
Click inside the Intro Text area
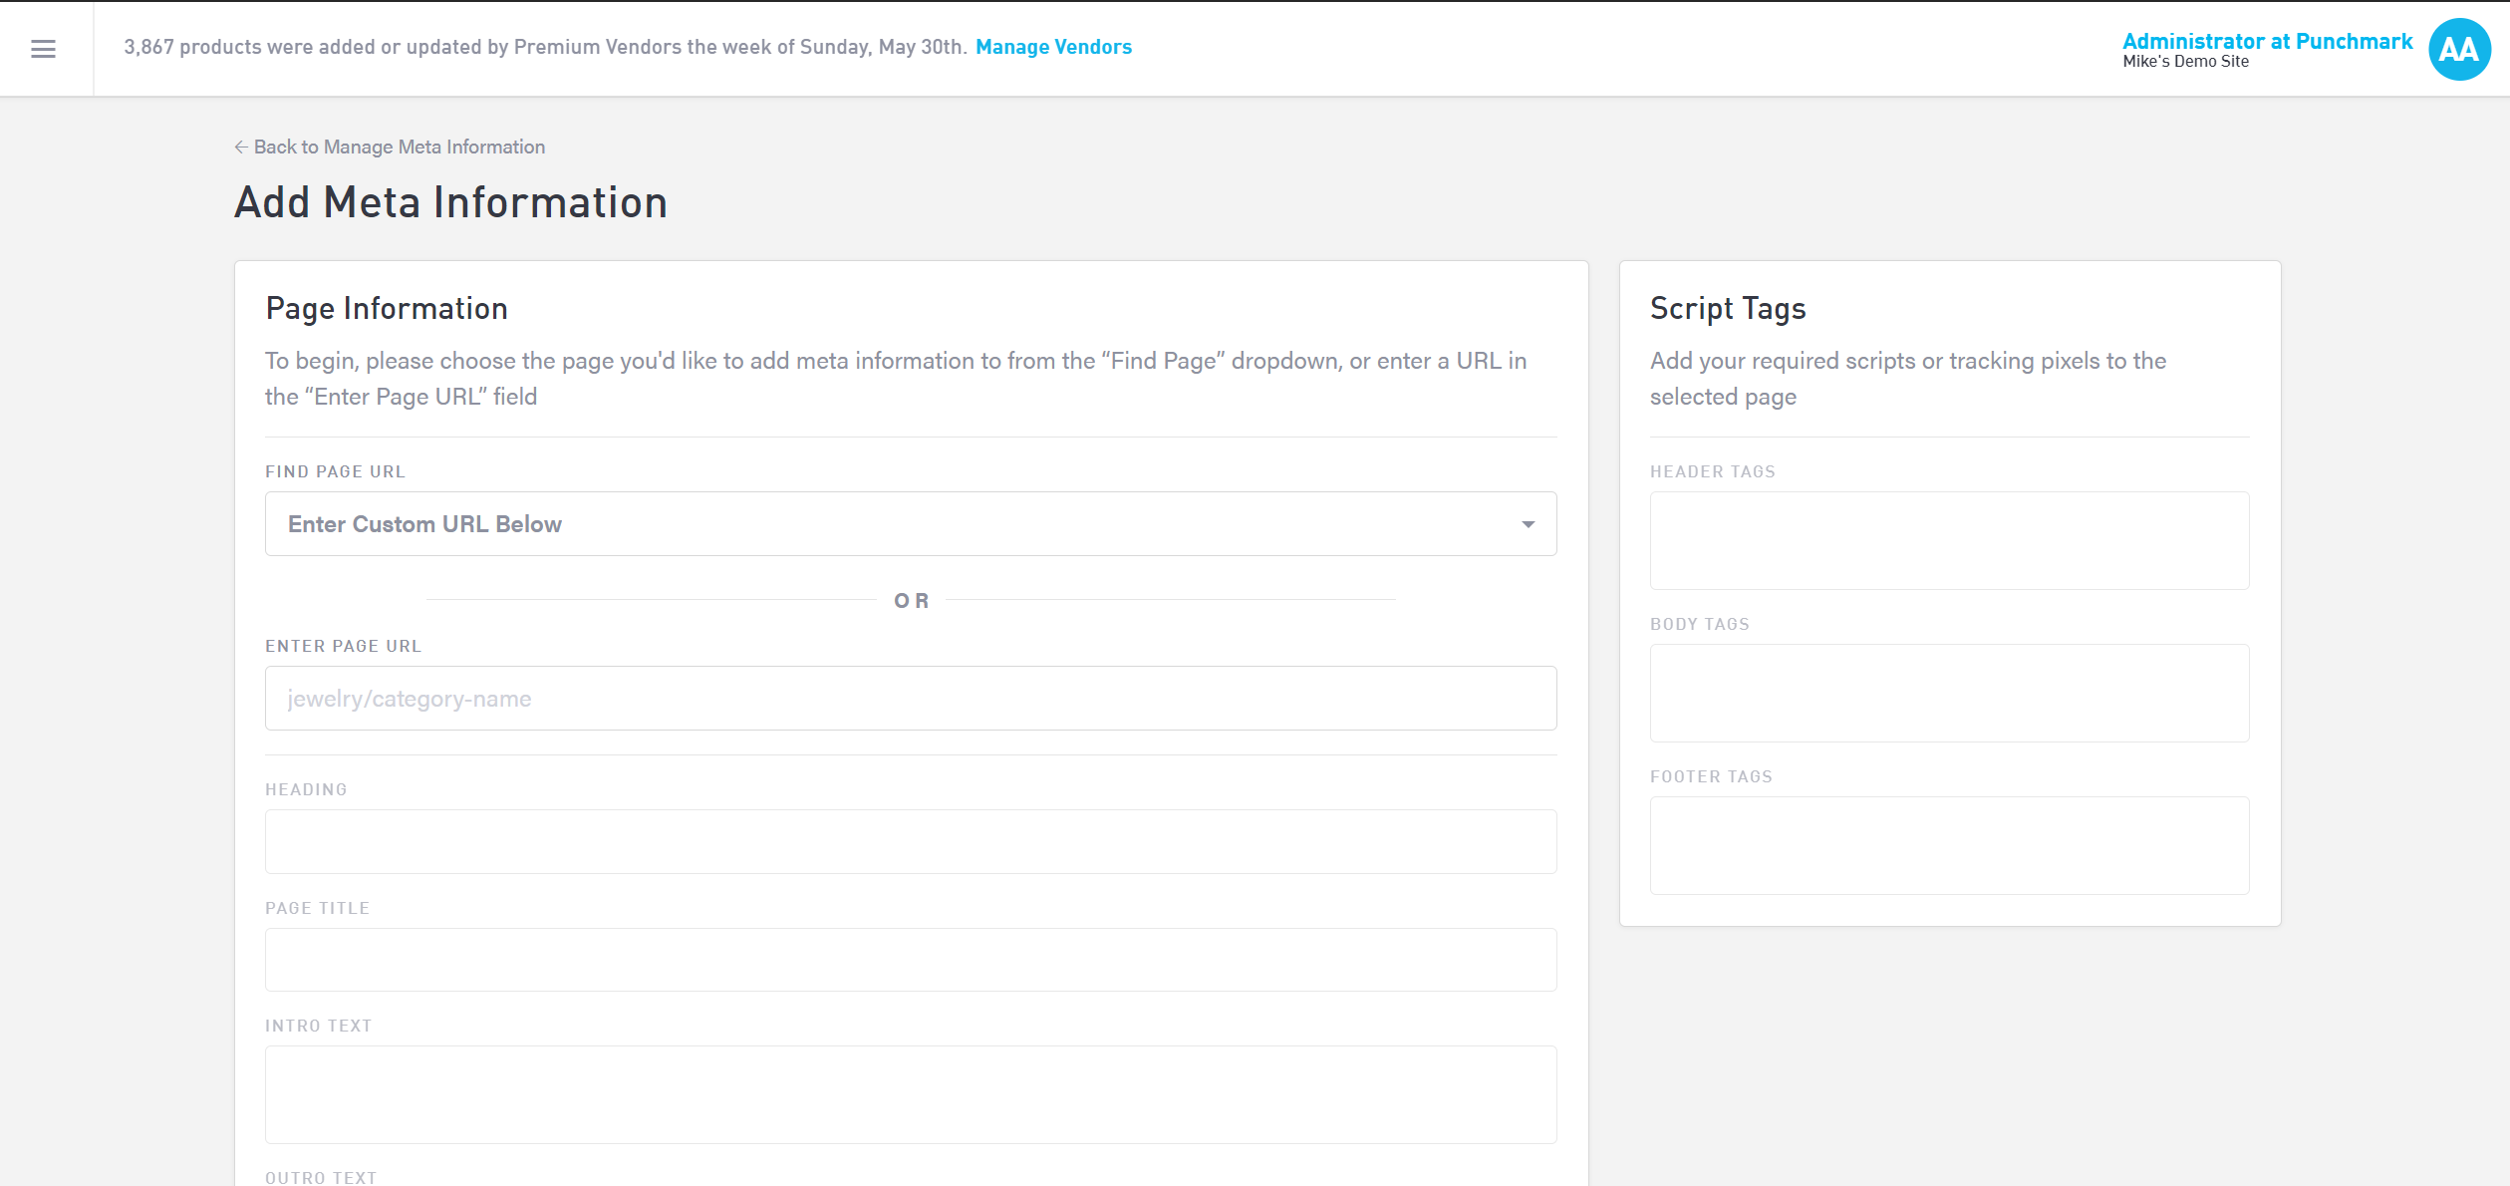click(910, 1094)
